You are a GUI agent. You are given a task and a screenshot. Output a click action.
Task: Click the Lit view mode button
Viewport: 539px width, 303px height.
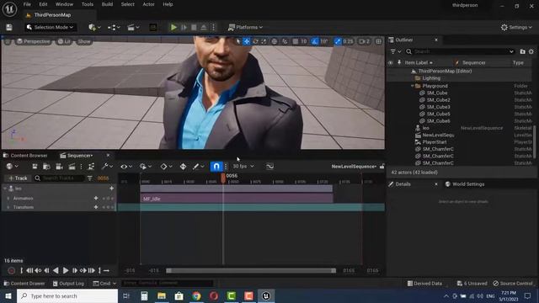(64, 41)
